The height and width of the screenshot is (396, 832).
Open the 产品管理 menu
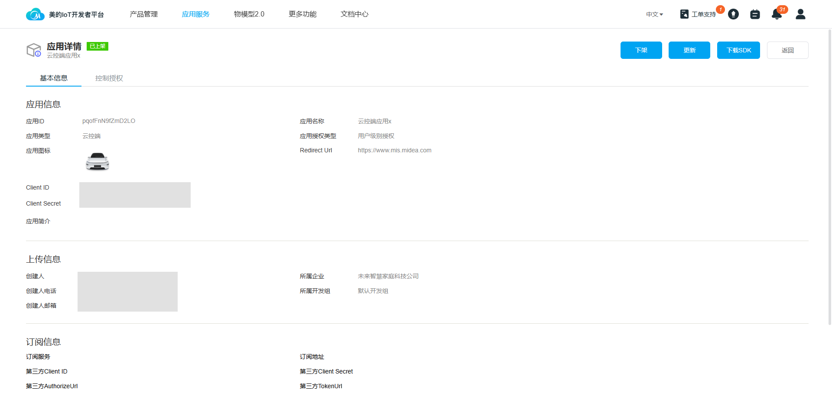(144, 14)
